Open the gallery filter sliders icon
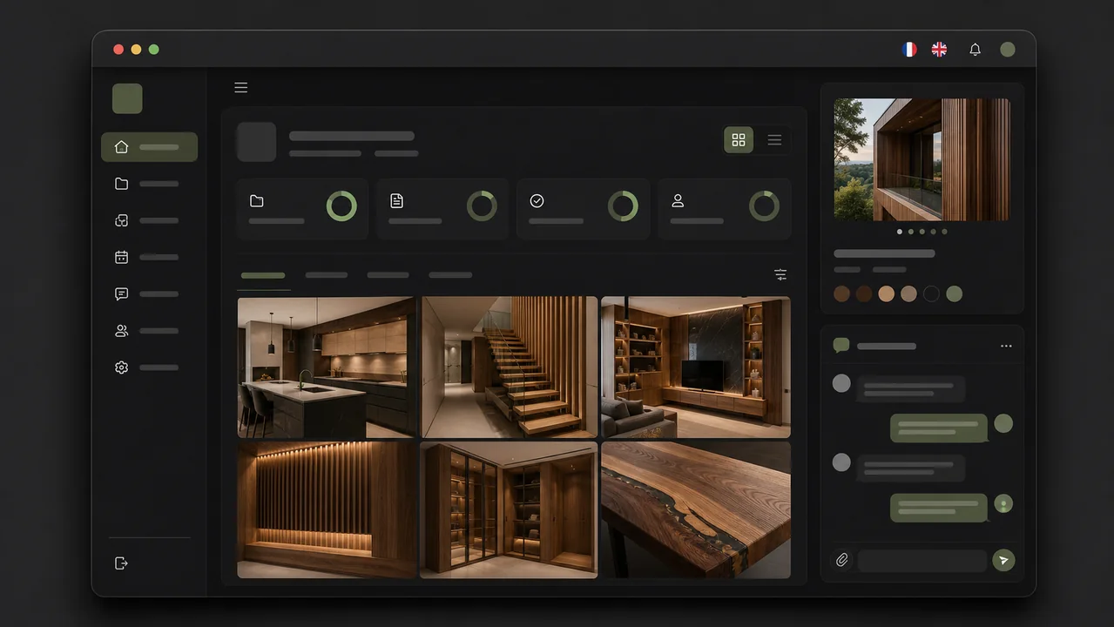Viewport: 1114px width, 627px height. tap(780, 275)
